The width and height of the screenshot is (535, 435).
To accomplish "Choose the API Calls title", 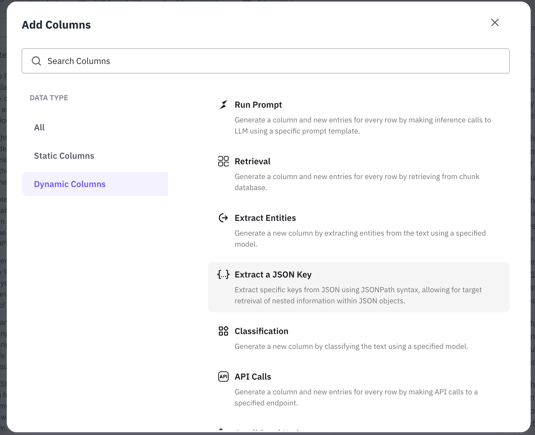I will pyautogui.click(x=253, y=377).
